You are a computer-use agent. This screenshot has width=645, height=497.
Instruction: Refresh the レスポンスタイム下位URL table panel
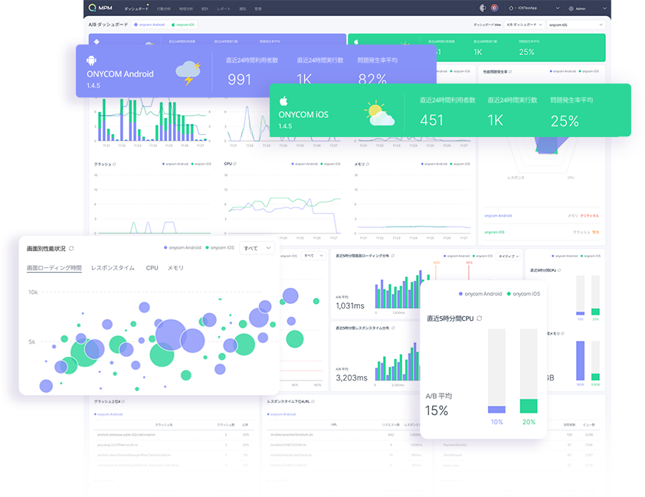pyautogui.click(x=313, y=401)
